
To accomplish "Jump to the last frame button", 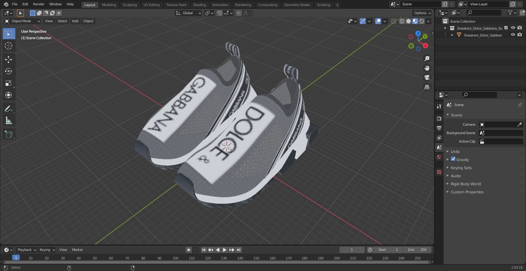I will [x=238, y=250].
